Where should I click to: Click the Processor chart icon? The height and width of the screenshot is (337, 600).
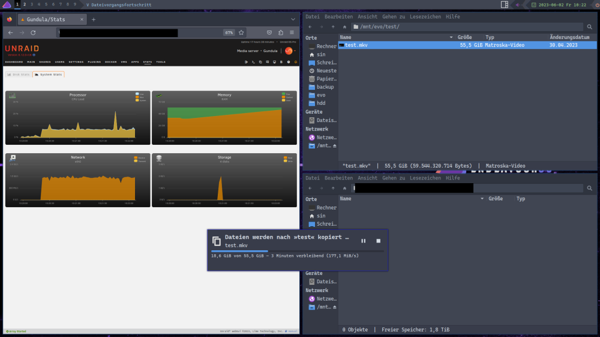tap(12, 95)
